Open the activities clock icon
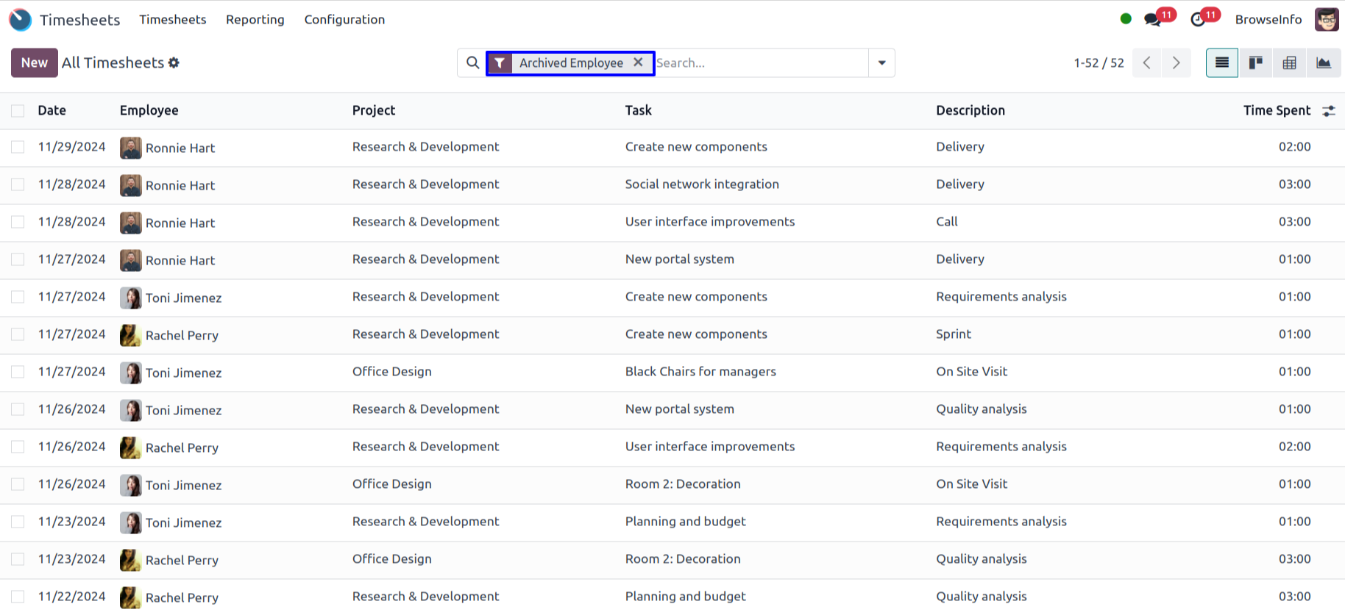This screenshot has width=1345, height=615. (x=1198, y=20)
